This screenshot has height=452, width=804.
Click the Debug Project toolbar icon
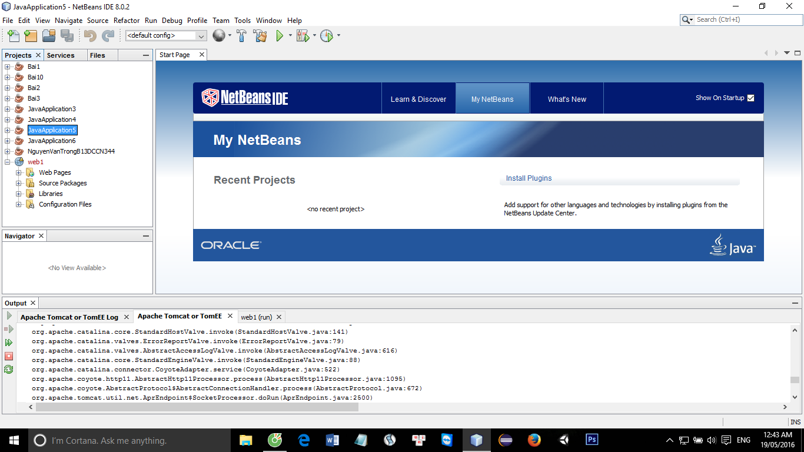click(302, 36)
